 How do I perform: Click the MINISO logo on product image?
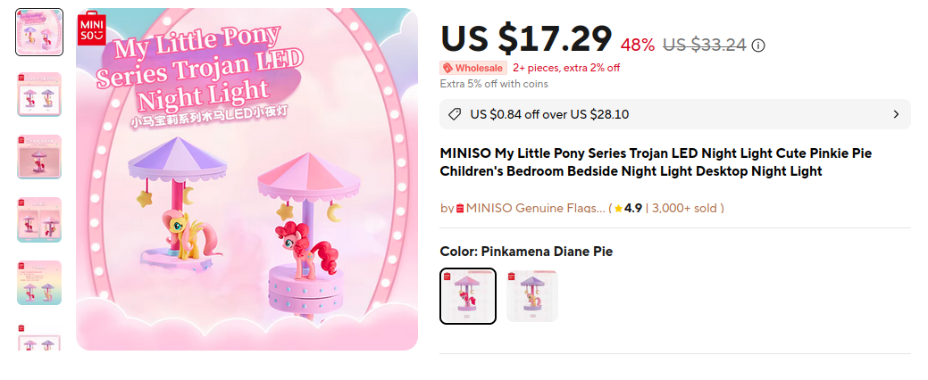[x=93, y=28]
